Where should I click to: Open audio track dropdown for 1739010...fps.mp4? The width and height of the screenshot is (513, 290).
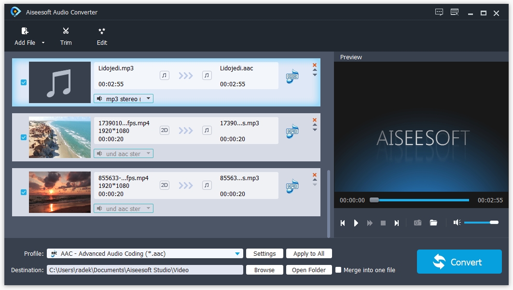tap(124, 154)
